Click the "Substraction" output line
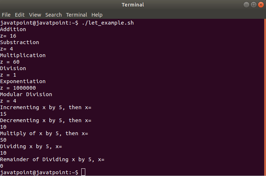The width and height of the screenshot is (266, 176). 20,42
